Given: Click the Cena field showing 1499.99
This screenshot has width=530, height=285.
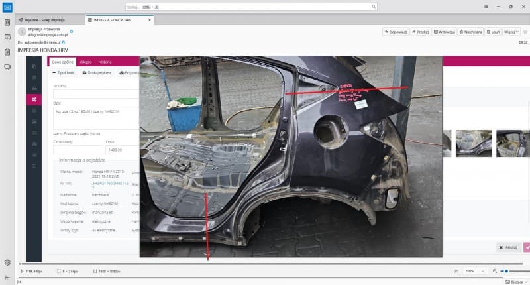Looking at the screenshot, I should [x=123, y=150].
